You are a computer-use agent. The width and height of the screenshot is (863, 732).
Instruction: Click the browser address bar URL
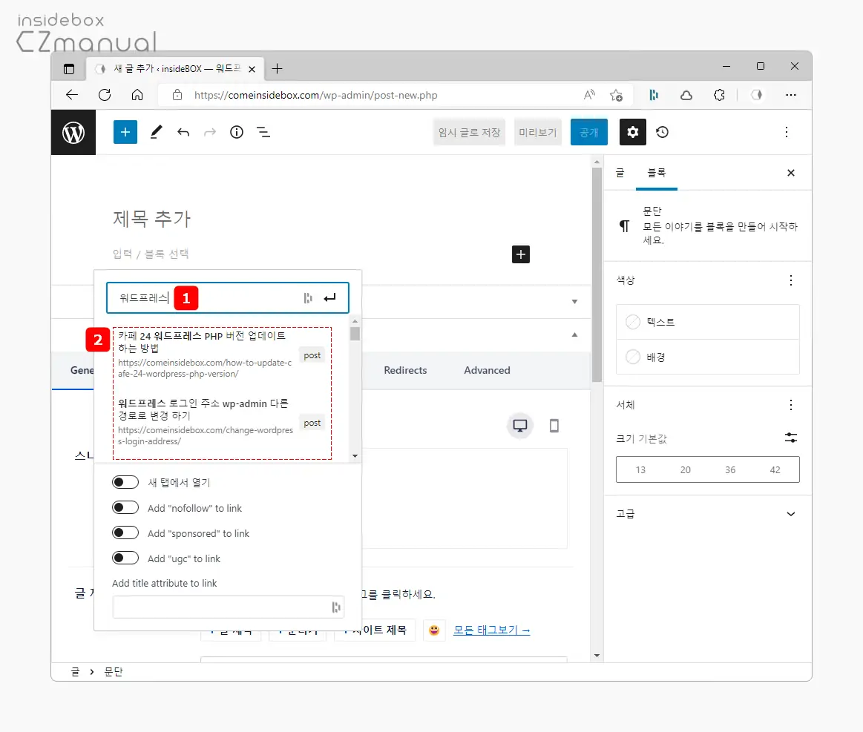(x=316, y=95)
